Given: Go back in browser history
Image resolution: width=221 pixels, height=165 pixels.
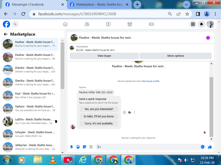Looking at the screenshot, I should pos(6,14).
